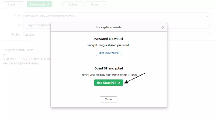Viewport: 217px width, 118px height.
Task: Click the Encrypted email test body text
Action: coord(18,50)
